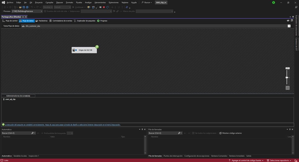This screenshot has height=162, width=299.
Task: Click the fit-to-view icon below zoom slider
Action: pyautogui.click(x=287, y=88)
